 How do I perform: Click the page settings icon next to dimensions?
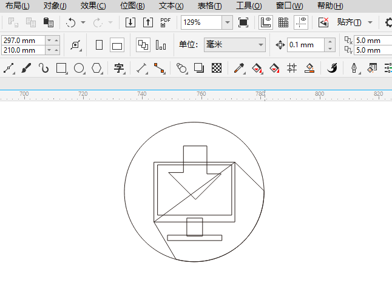click(75, 45)
